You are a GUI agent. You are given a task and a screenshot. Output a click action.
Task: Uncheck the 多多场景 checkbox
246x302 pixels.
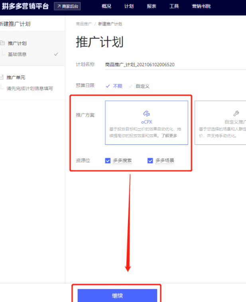[150, 160]
